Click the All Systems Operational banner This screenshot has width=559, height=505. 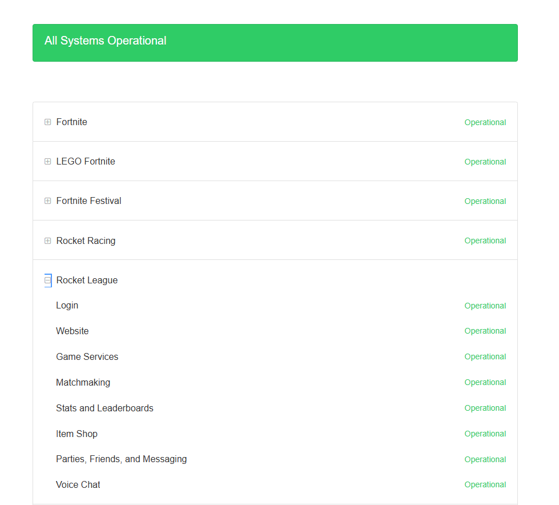pyautogui.click(x=275, y=43)
